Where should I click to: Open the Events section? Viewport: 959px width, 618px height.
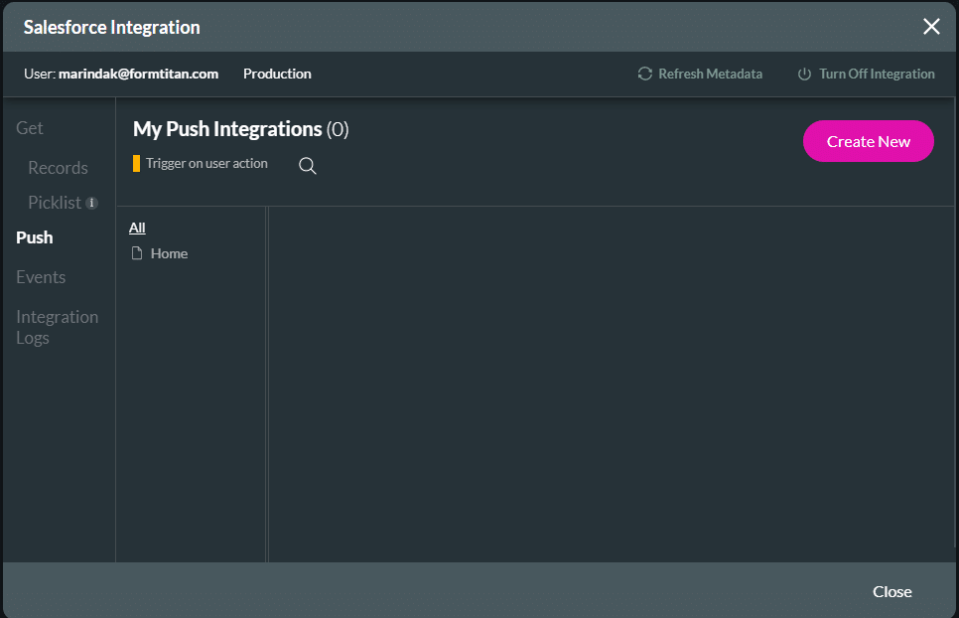tap(41, 276)
